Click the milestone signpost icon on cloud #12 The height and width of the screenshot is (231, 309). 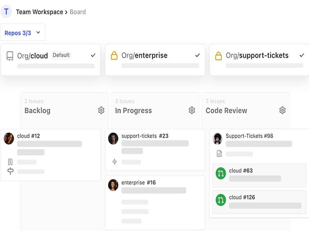(x=10, y=171)
